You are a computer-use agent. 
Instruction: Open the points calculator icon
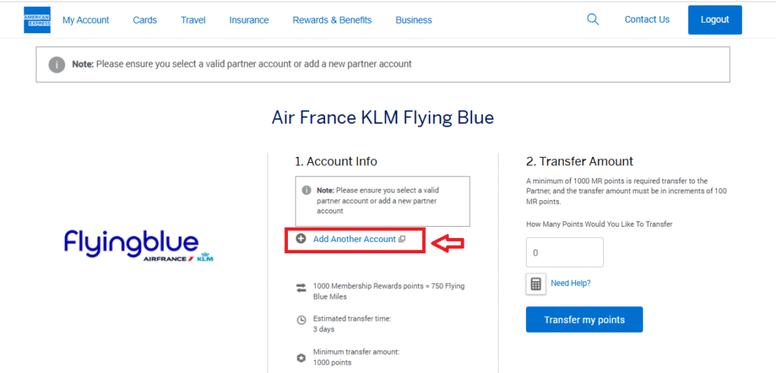coord(536,284)
